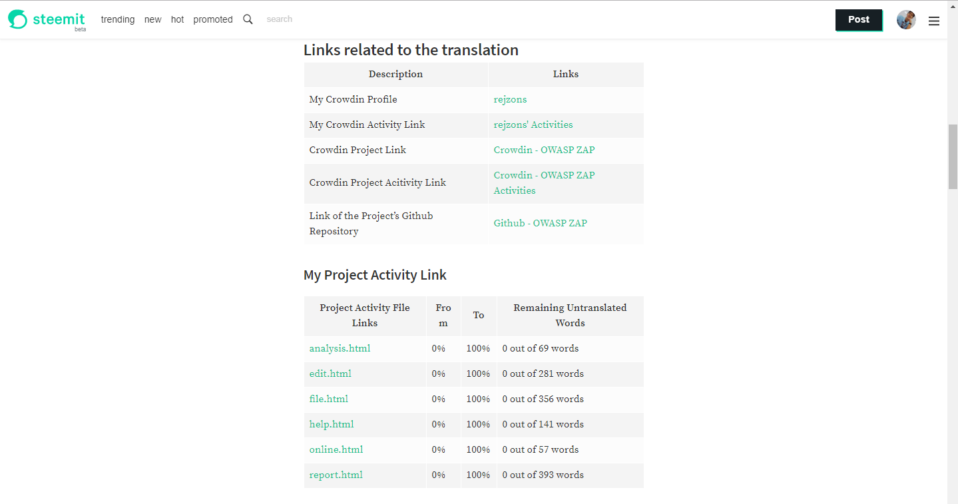Click '0 out of 69 words' cell
Screen dimensions: 958x504
571,349
